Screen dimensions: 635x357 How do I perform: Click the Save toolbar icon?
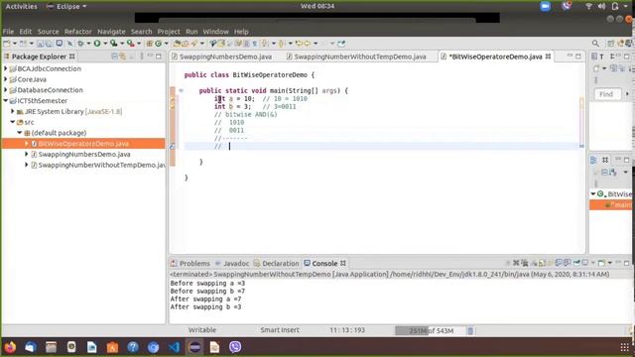40,44
